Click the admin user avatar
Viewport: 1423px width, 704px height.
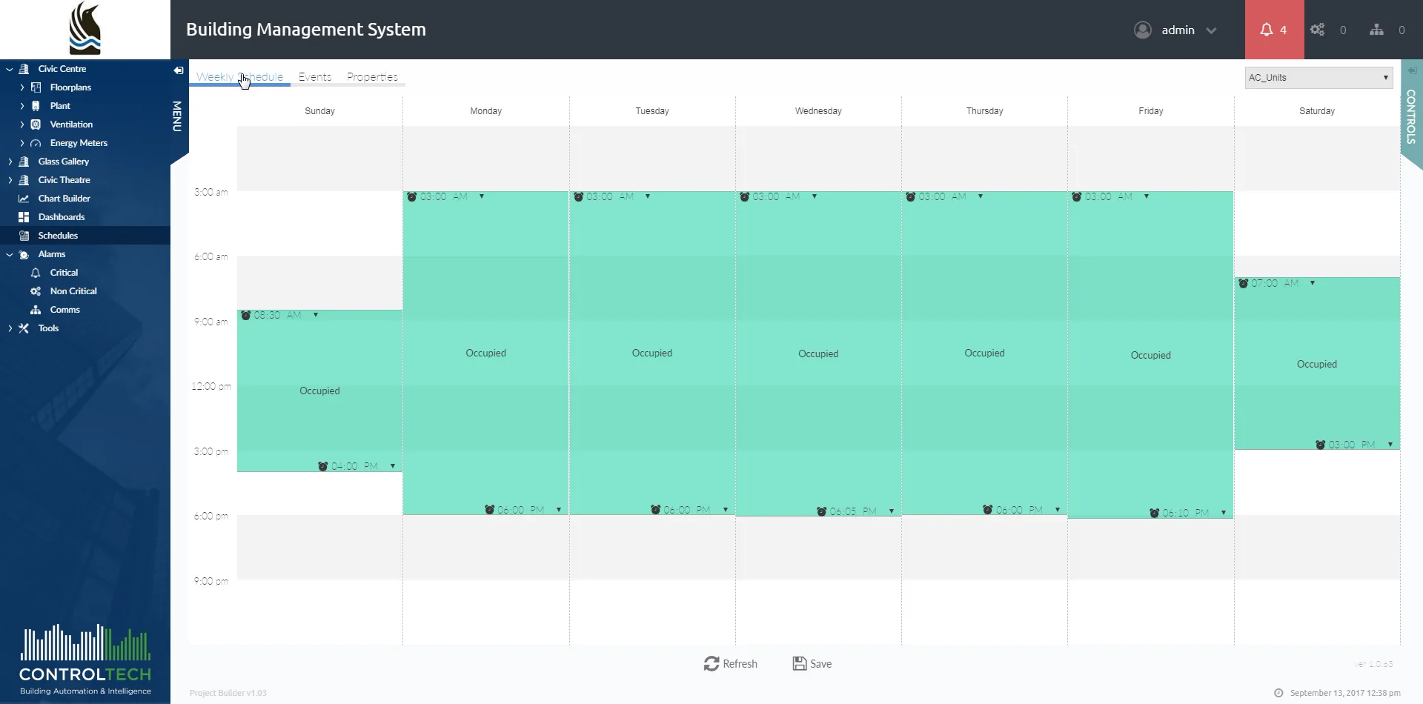(1143, 30)
